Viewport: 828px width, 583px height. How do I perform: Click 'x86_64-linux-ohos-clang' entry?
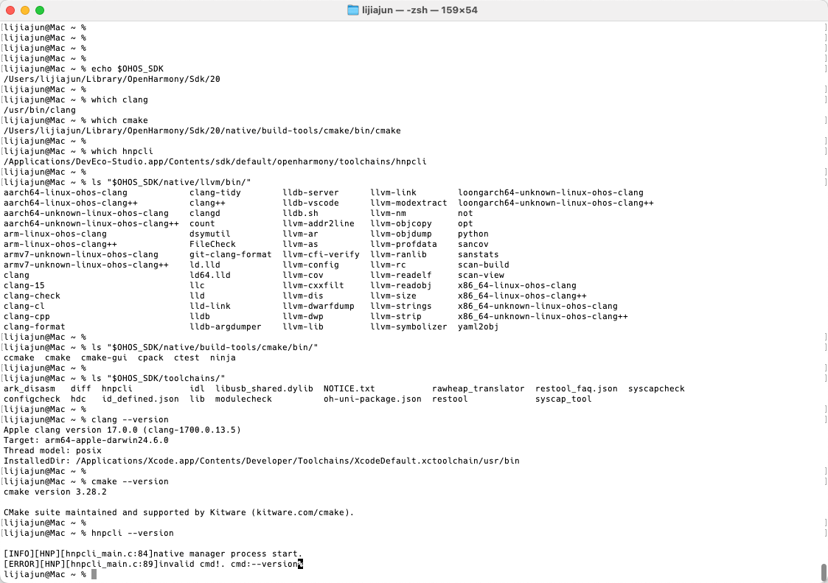point(518,286)
